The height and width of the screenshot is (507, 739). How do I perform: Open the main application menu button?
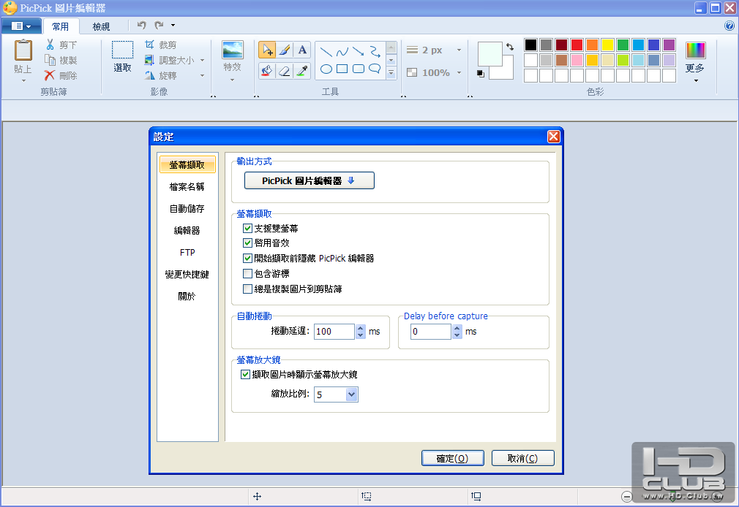pyautogui.click(x=21, y=26)
